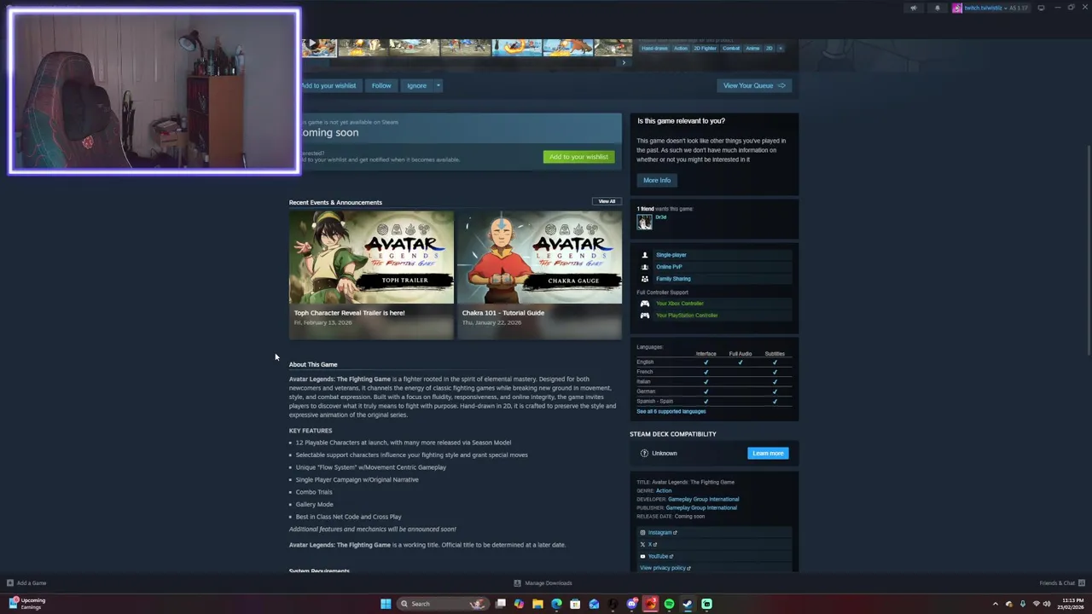Open File Explorer from the taskbar

[537, 604]
